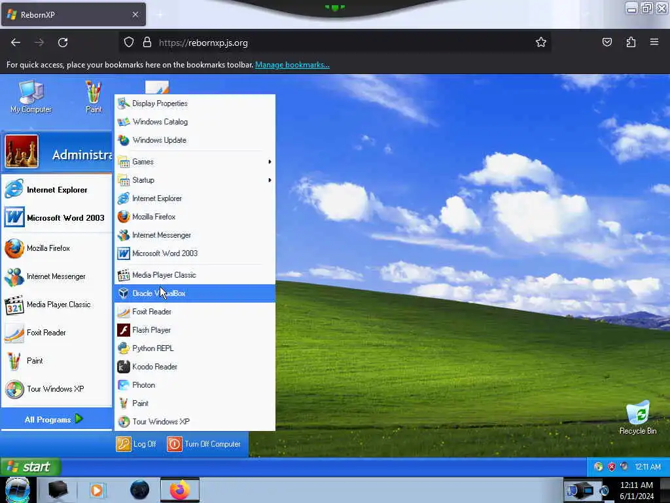Launch Internet Messenger from left start panel
Image resolution: width=670 pixels, height=503 pixels.
click(56, 276)
